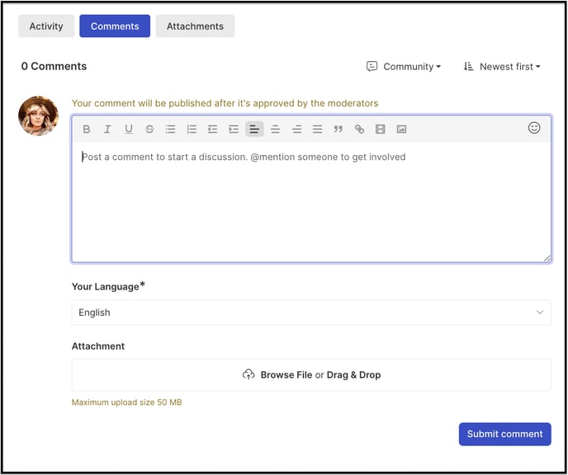Insert a bulleted list
The height and width of the screenshot is (475, 568).
click(x=171, y=129)
